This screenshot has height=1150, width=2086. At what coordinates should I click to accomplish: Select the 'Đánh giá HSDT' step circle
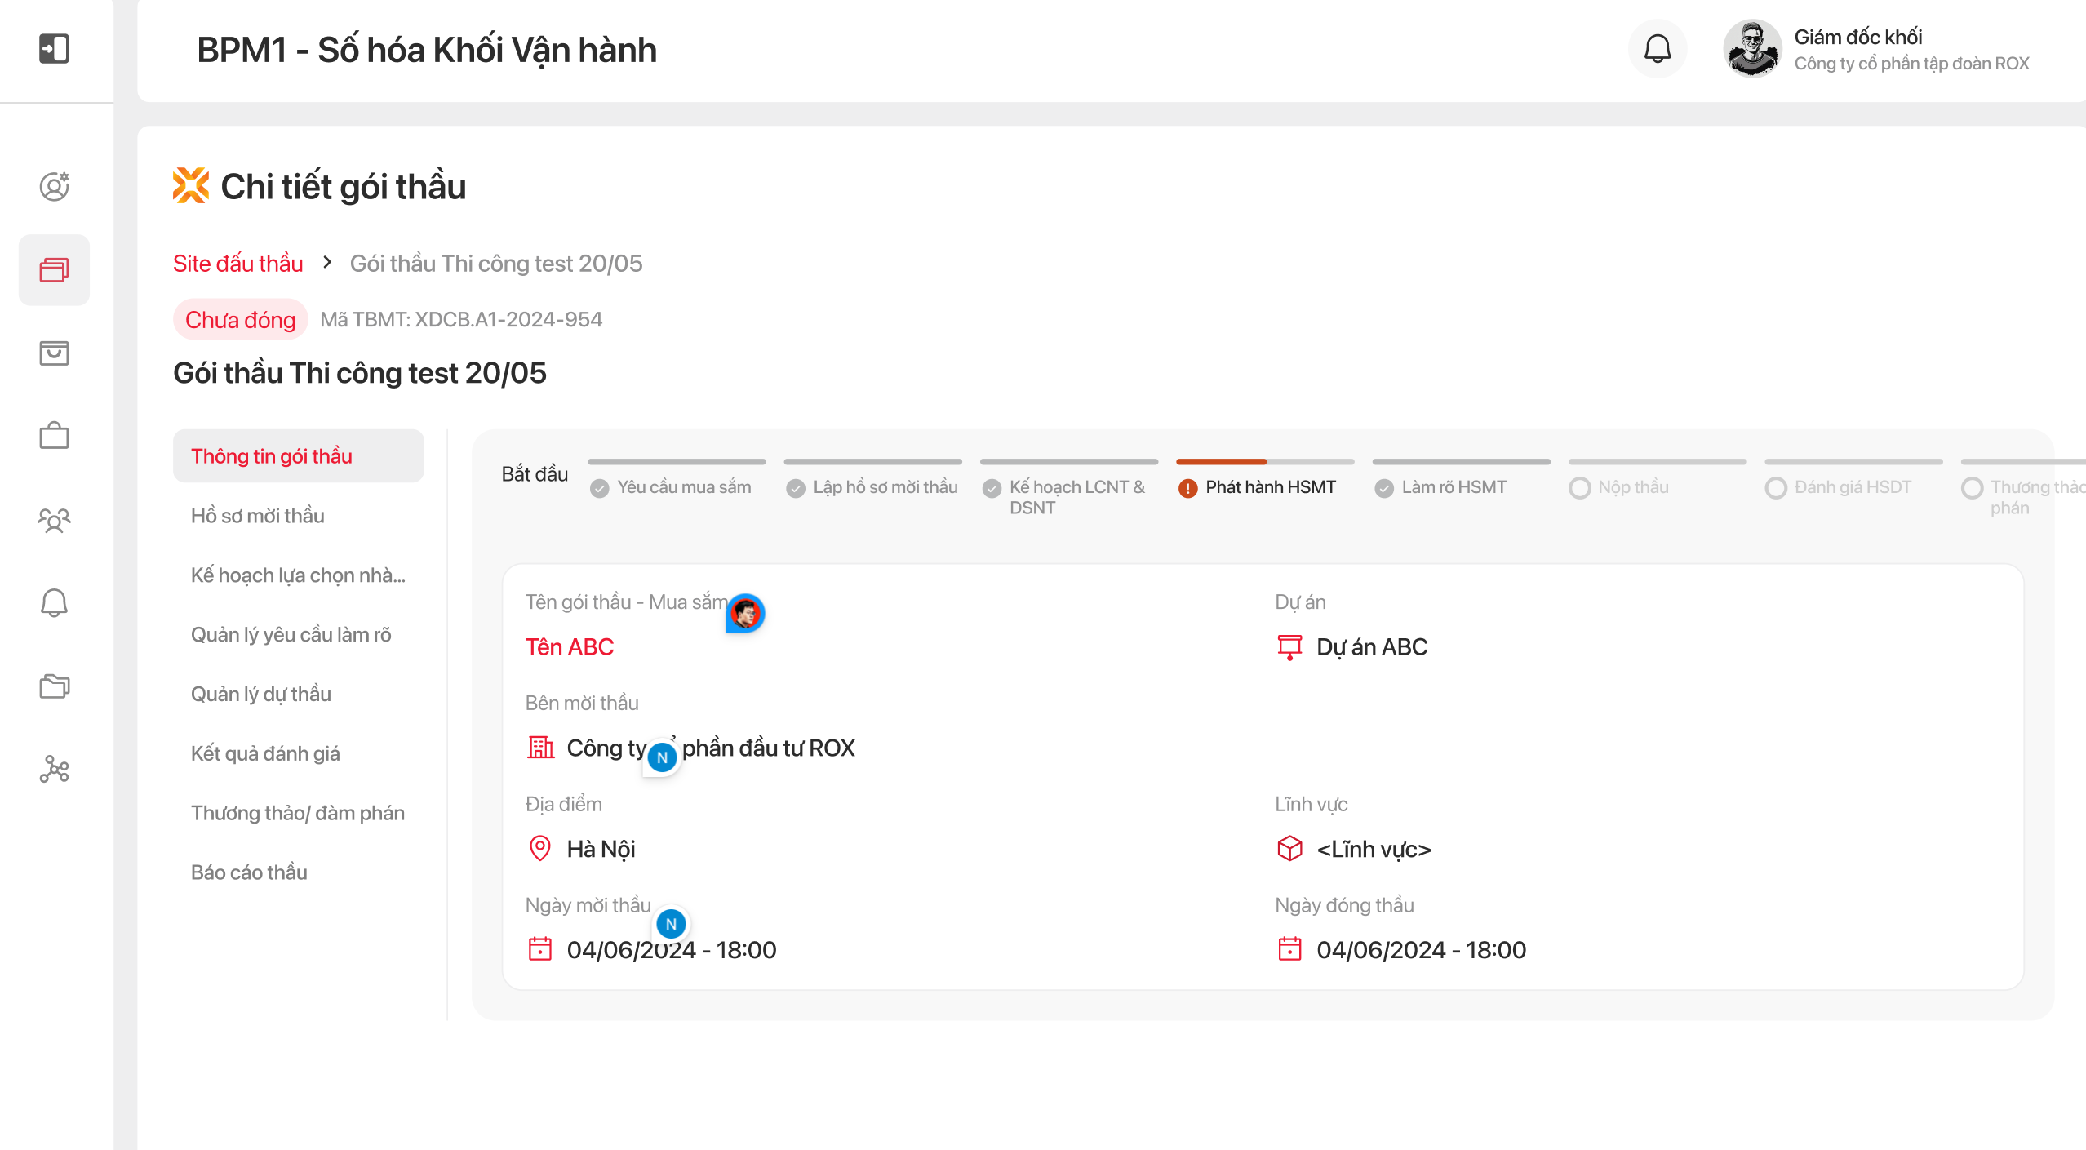coord(1776,488)
